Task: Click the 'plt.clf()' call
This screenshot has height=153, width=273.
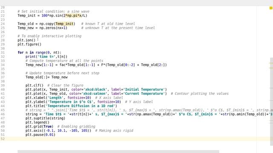Action: (35, 85)
